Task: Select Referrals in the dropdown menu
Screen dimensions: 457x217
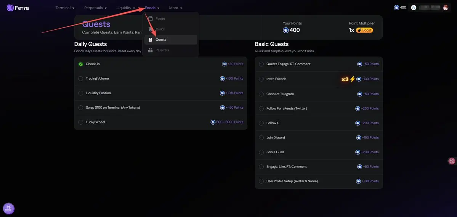Action: tap(170, 50)
